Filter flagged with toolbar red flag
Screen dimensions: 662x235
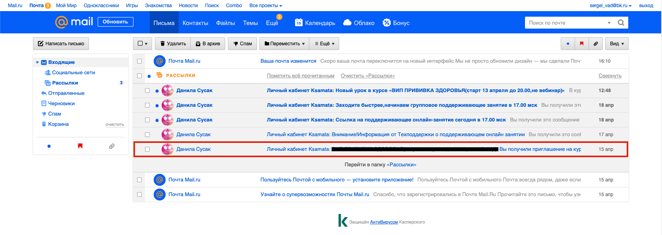pos(582,44)
